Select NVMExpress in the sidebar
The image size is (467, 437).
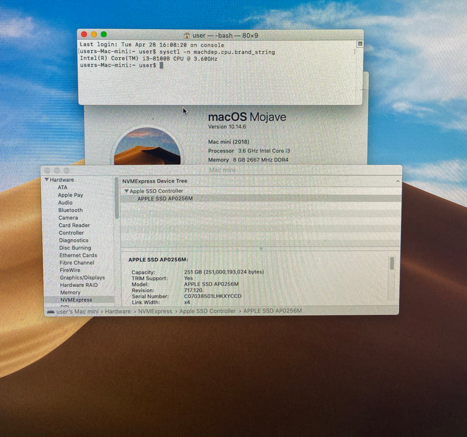coord(76,300)
